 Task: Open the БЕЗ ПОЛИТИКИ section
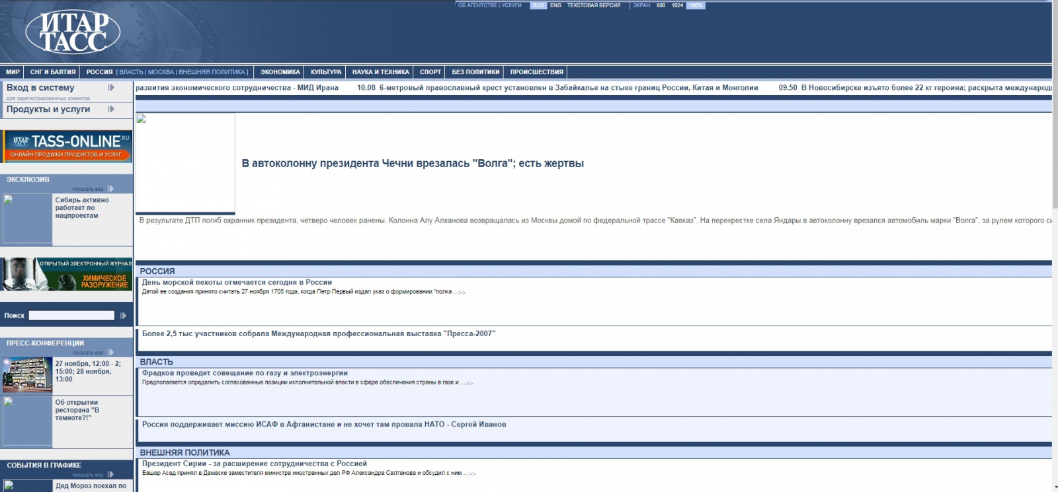point(475,72)
